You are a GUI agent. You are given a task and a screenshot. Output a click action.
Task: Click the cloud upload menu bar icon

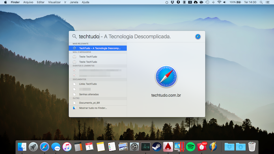(196, 2)
